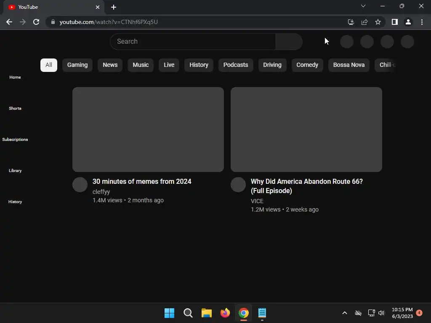Screen dimensions: 431x323
Task: Filter videos by News
Action: (110, 65)
